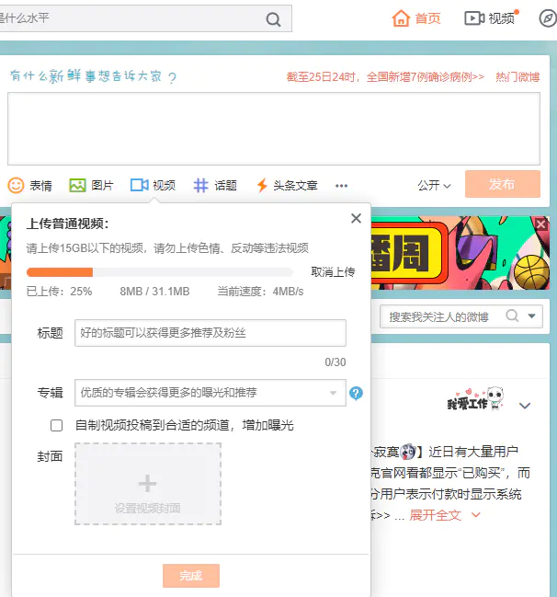Open the 表情 emoji picker

(29, 186)
